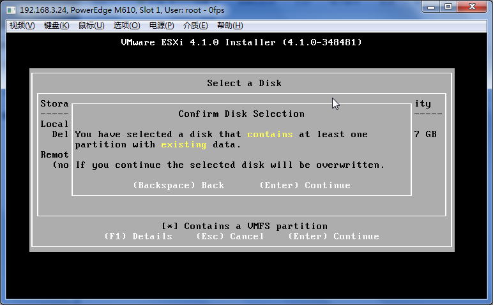Open the 帮助(H) help menu

(230, 26)
